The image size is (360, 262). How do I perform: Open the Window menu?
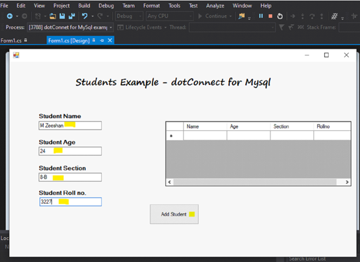click(x=242, y=6)
